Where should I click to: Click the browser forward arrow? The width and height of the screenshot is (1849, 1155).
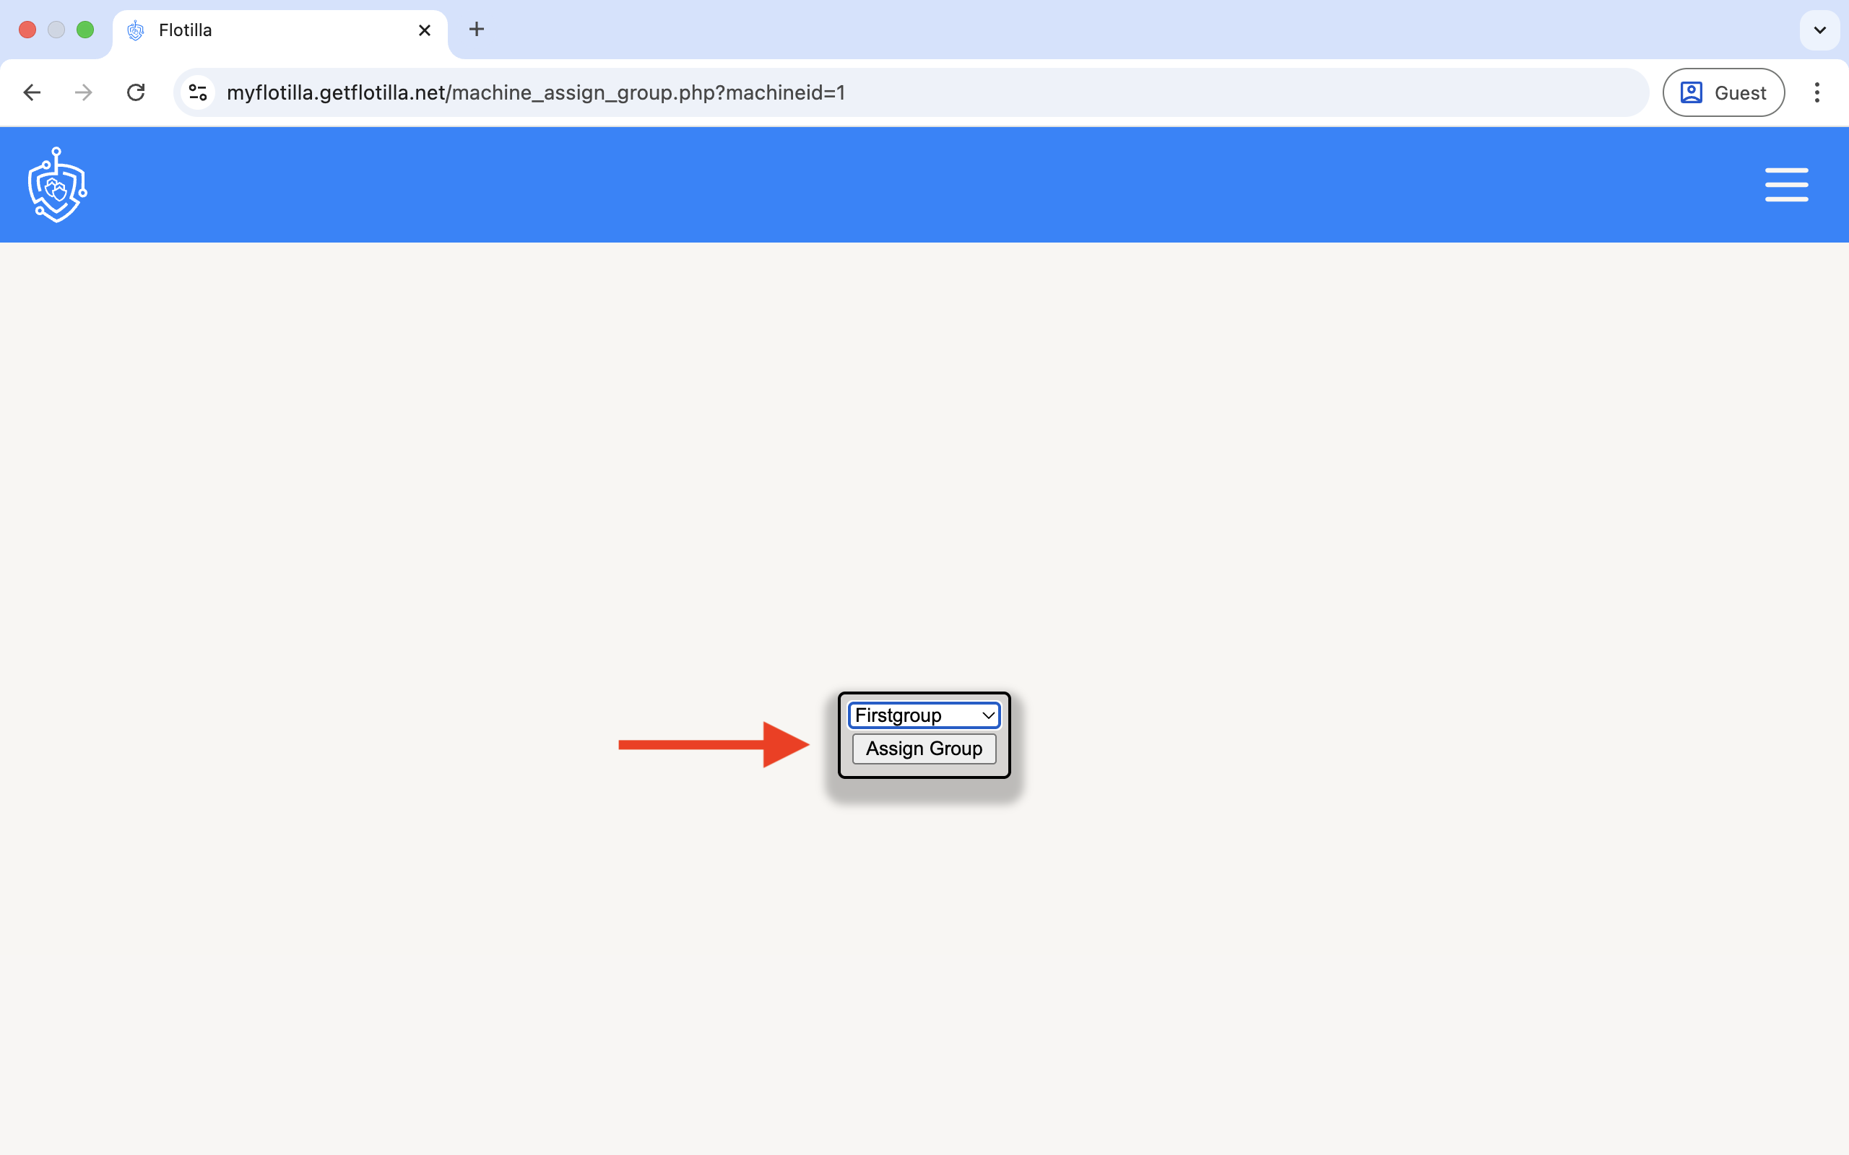tap(83, 92)
